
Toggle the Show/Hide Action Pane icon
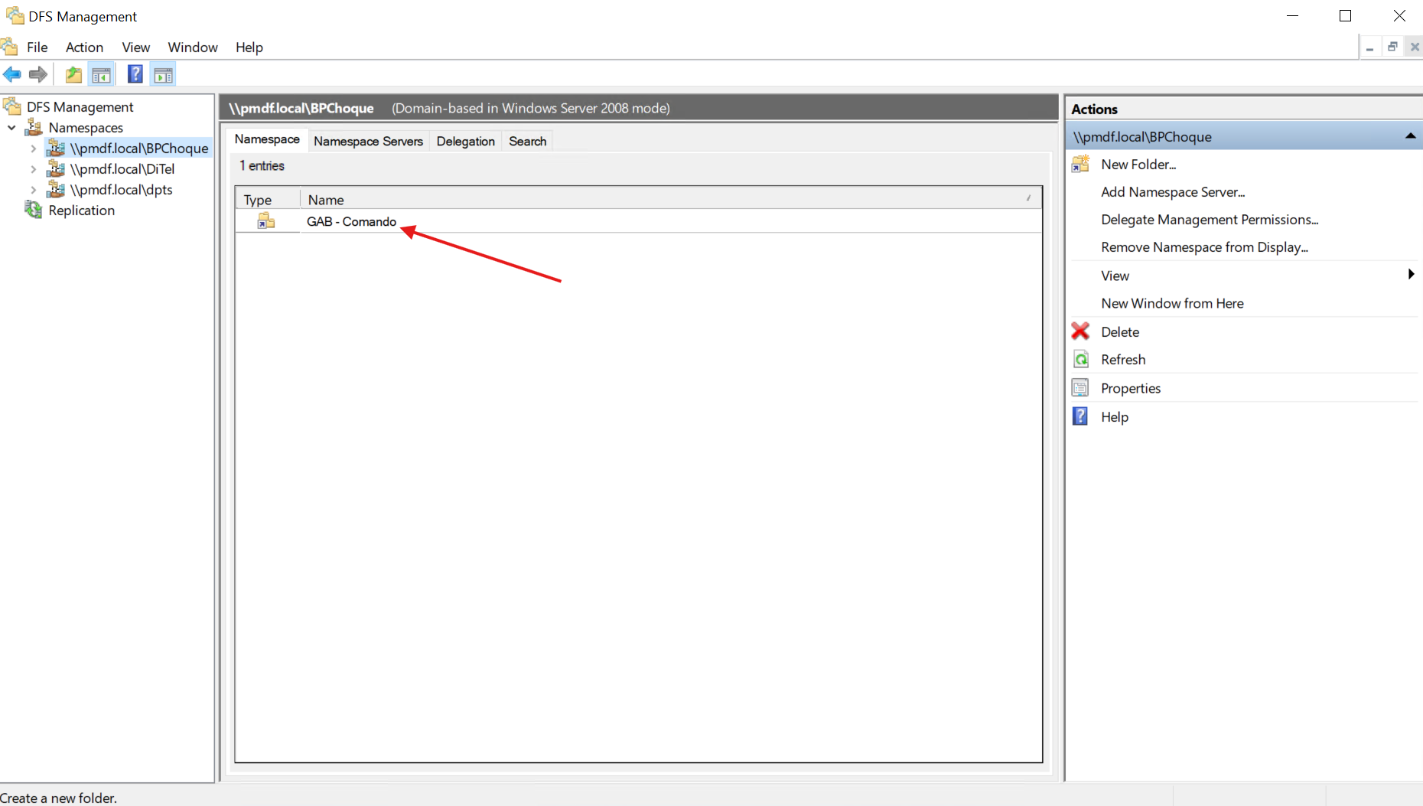tap(163, 74)
